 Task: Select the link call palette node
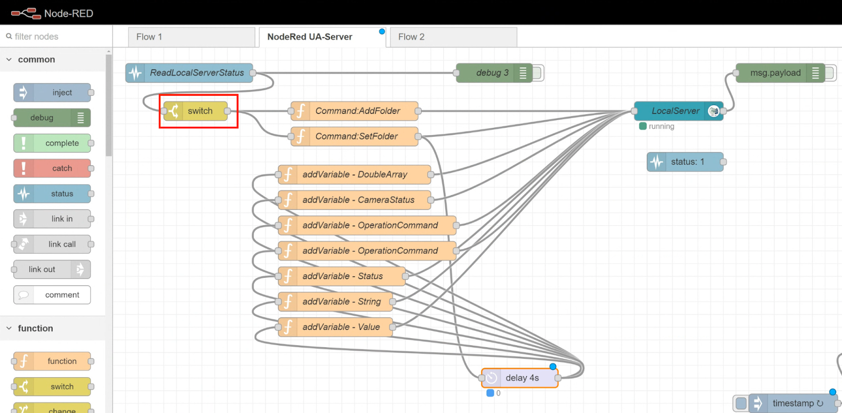click(x=52, y=244)
